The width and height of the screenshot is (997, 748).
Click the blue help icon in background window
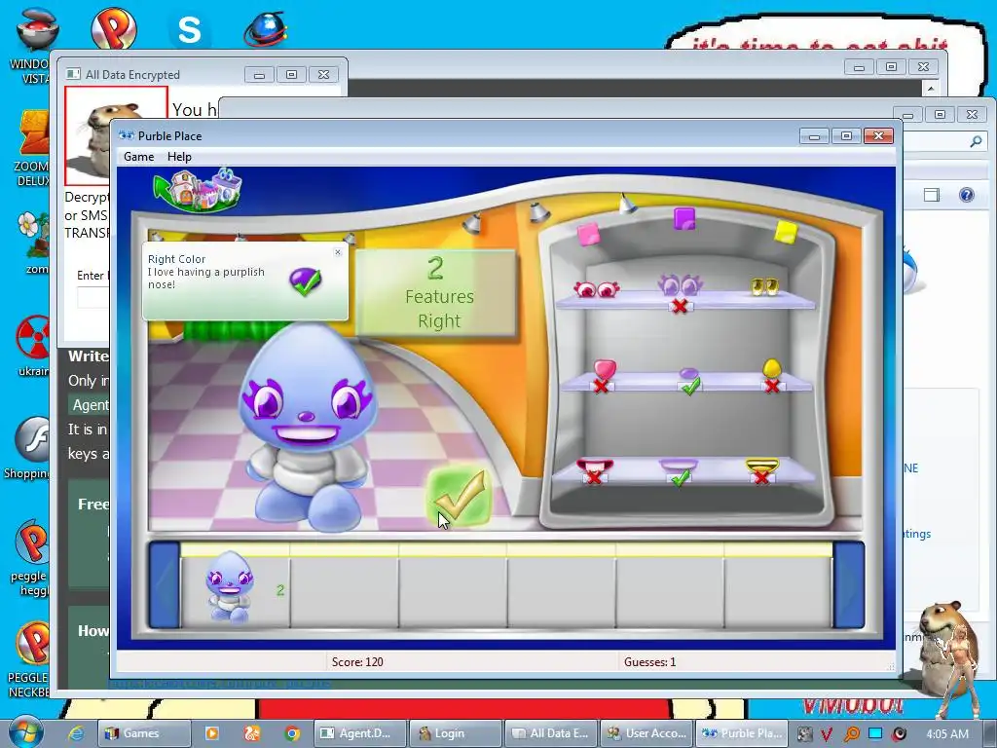(x=967, y=195)
